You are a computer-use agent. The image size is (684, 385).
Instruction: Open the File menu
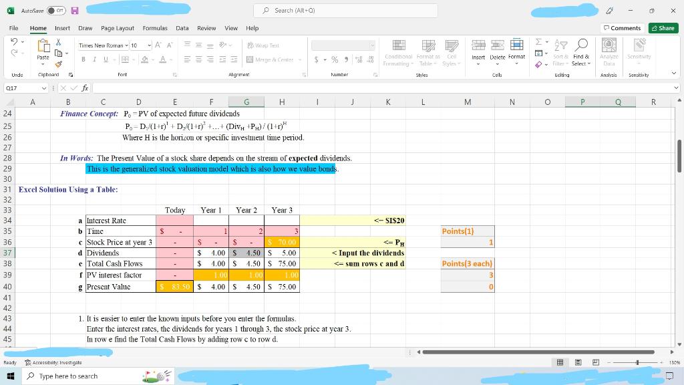coord(13,28)
